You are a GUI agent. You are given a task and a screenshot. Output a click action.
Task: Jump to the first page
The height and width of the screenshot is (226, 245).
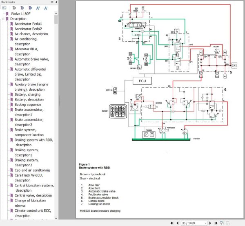click(x=172, y=223)
